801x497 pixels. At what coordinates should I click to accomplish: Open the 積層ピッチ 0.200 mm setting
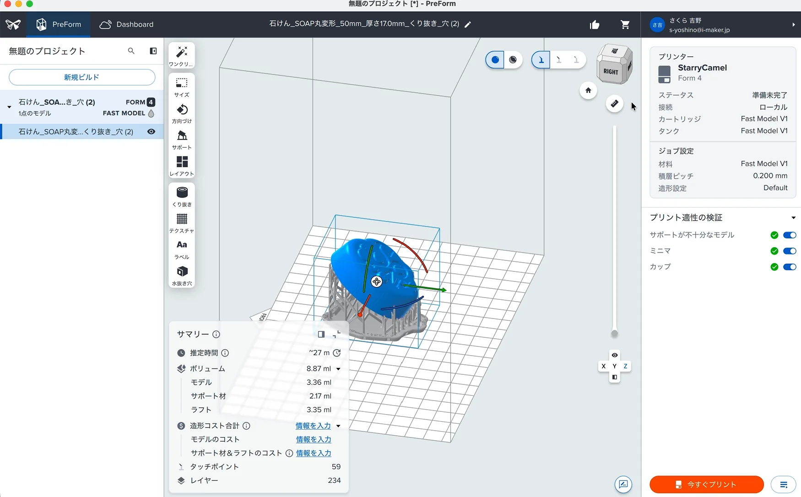(723, 176)
